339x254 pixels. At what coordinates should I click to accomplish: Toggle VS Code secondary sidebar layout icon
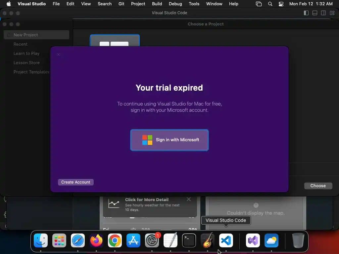(323, 13)
